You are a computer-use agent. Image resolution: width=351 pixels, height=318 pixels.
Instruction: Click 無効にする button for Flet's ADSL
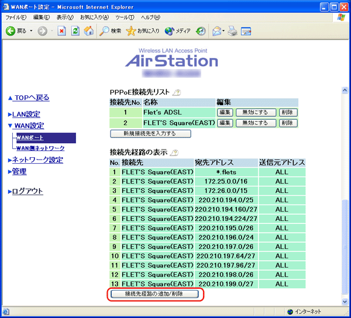coord(256,112)
